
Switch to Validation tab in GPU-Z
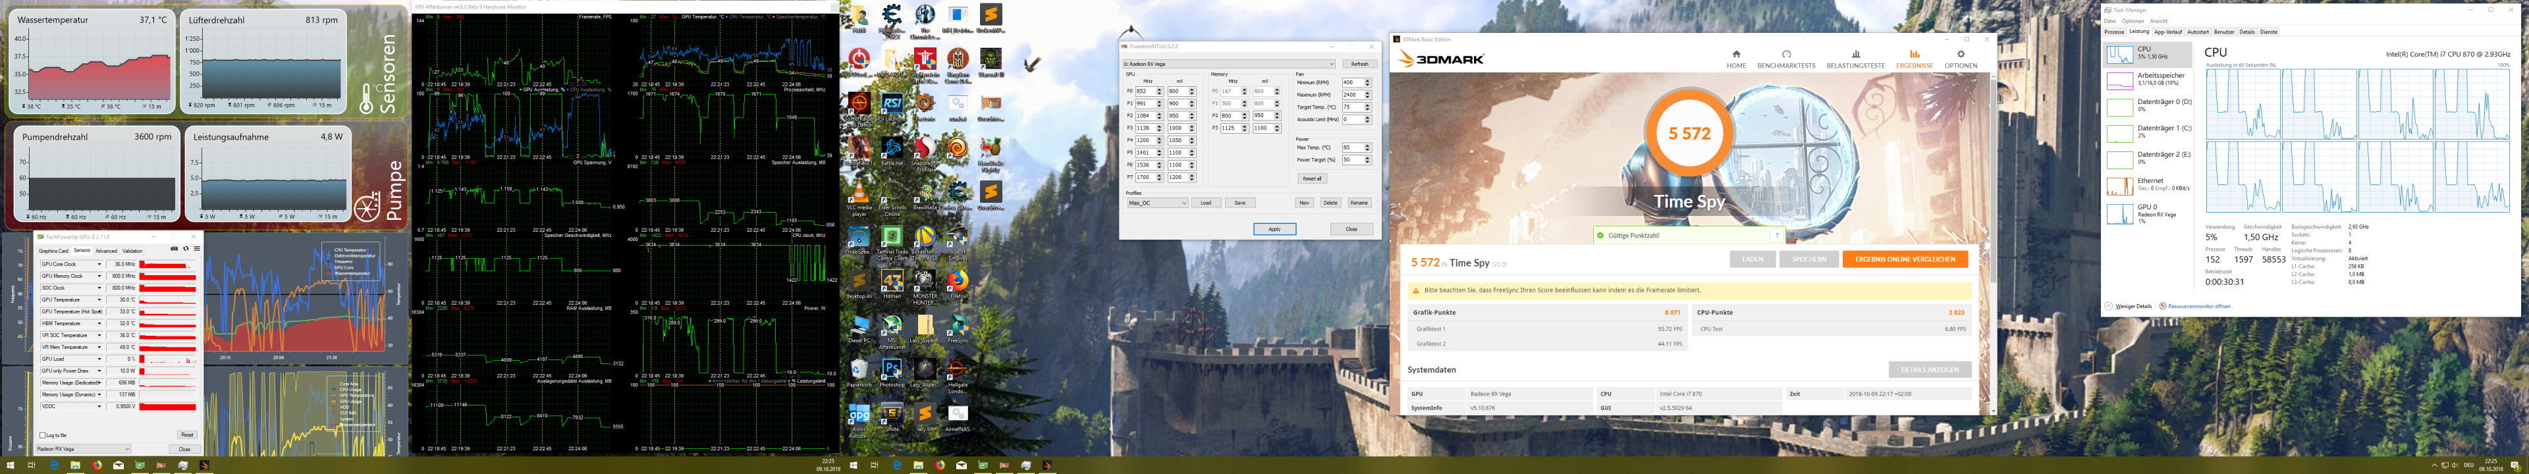coord(132,250)
